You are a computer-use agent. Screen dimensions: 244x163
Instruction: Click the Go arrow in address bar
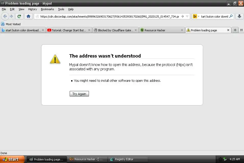pyautogui.click(x=182, y=16)
